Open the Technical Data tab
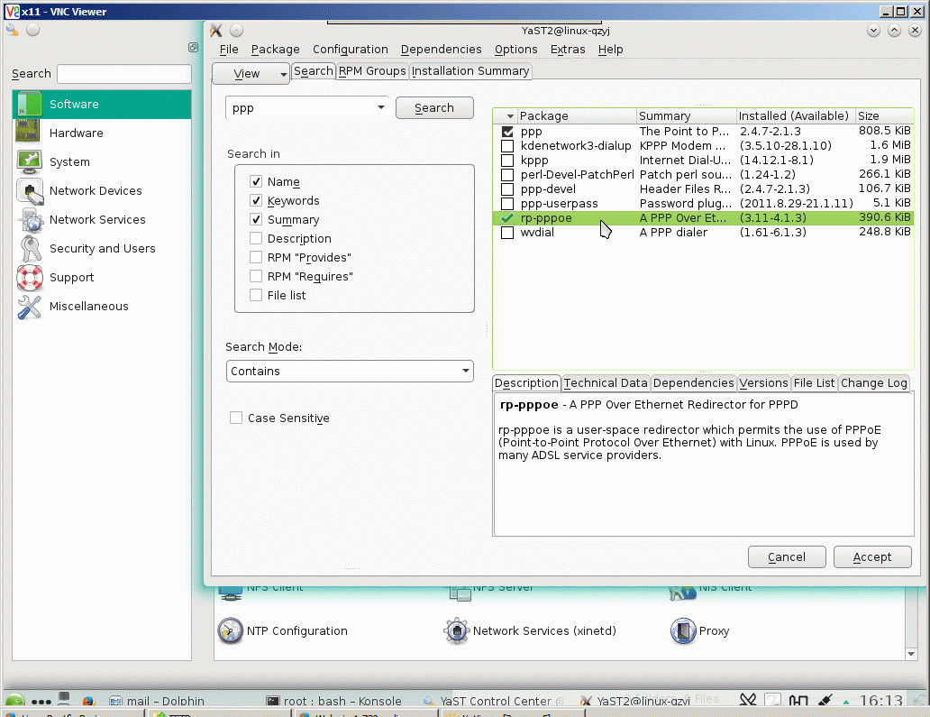This screenshot has width=930, height=717. tap(606, 383)
